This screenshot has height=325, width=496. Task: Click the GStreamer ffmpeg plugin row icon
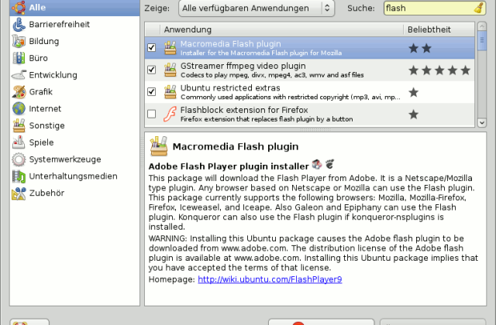point(170,70)
